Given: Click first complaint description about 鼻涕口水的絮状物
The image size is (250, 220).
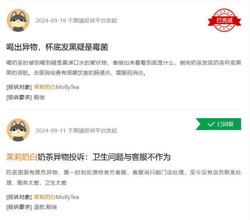Looking at the screenshot, I should click(124, 68).
